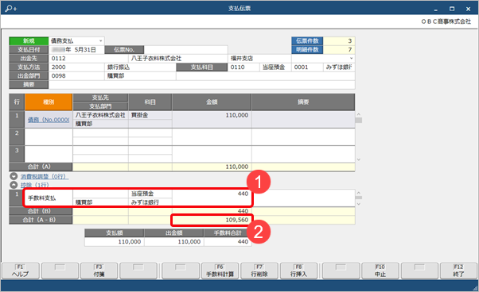
Task: Select the みずほ銀行 cell in deduction row
Action: [150, 202]
